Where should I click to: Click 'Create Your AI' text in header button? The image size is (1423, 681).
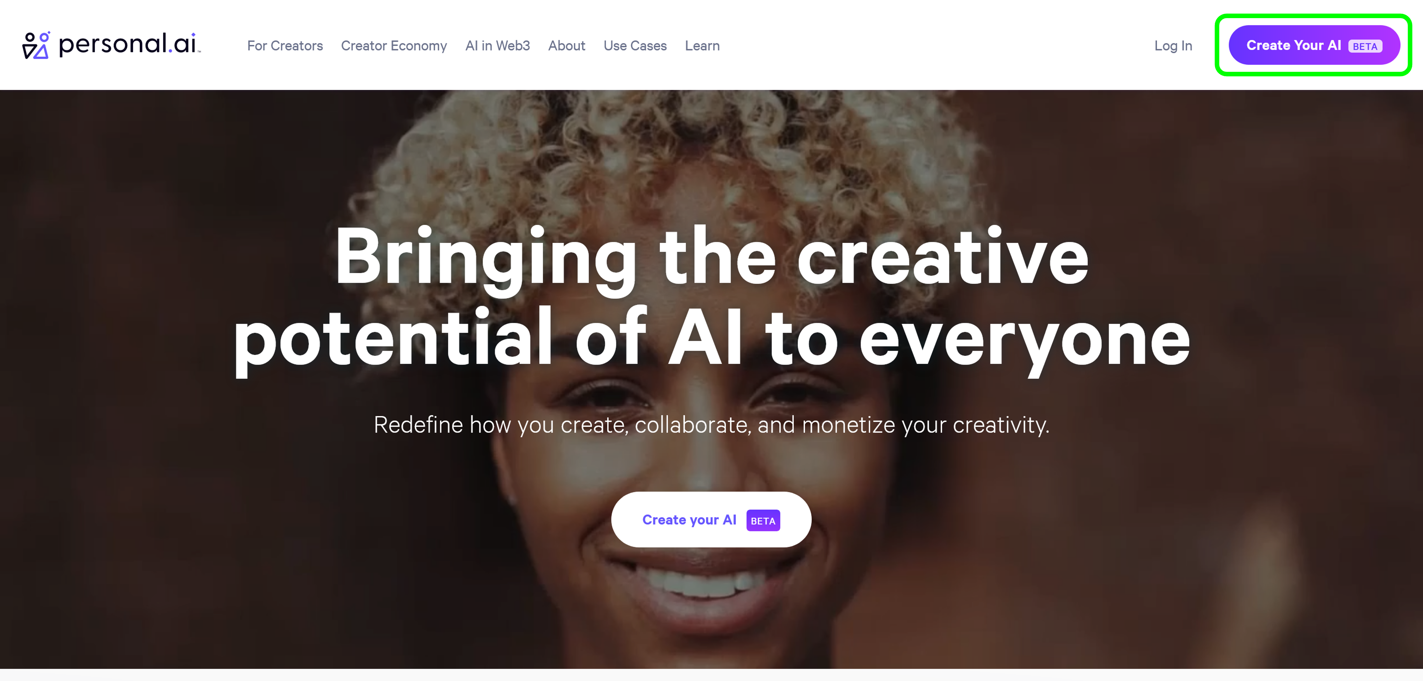pyautogui.click(x=1294, y=45)
